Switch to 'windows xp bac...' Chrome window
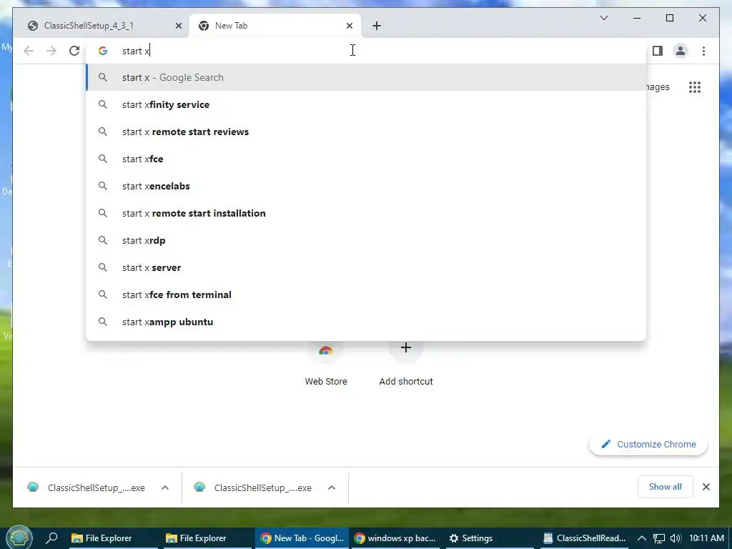 pos(395,538)
